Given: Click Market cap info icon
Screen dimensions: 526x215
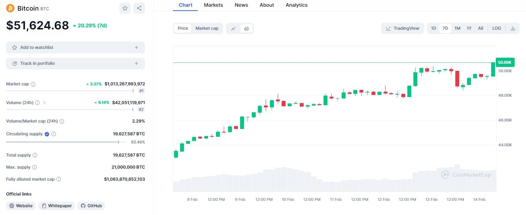Looking at the screenshot, I should pyautogui.click(x=33, y=84).
